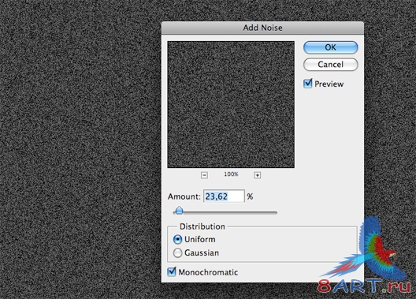Click the Add Noise title bar

[x=262, y=28]
